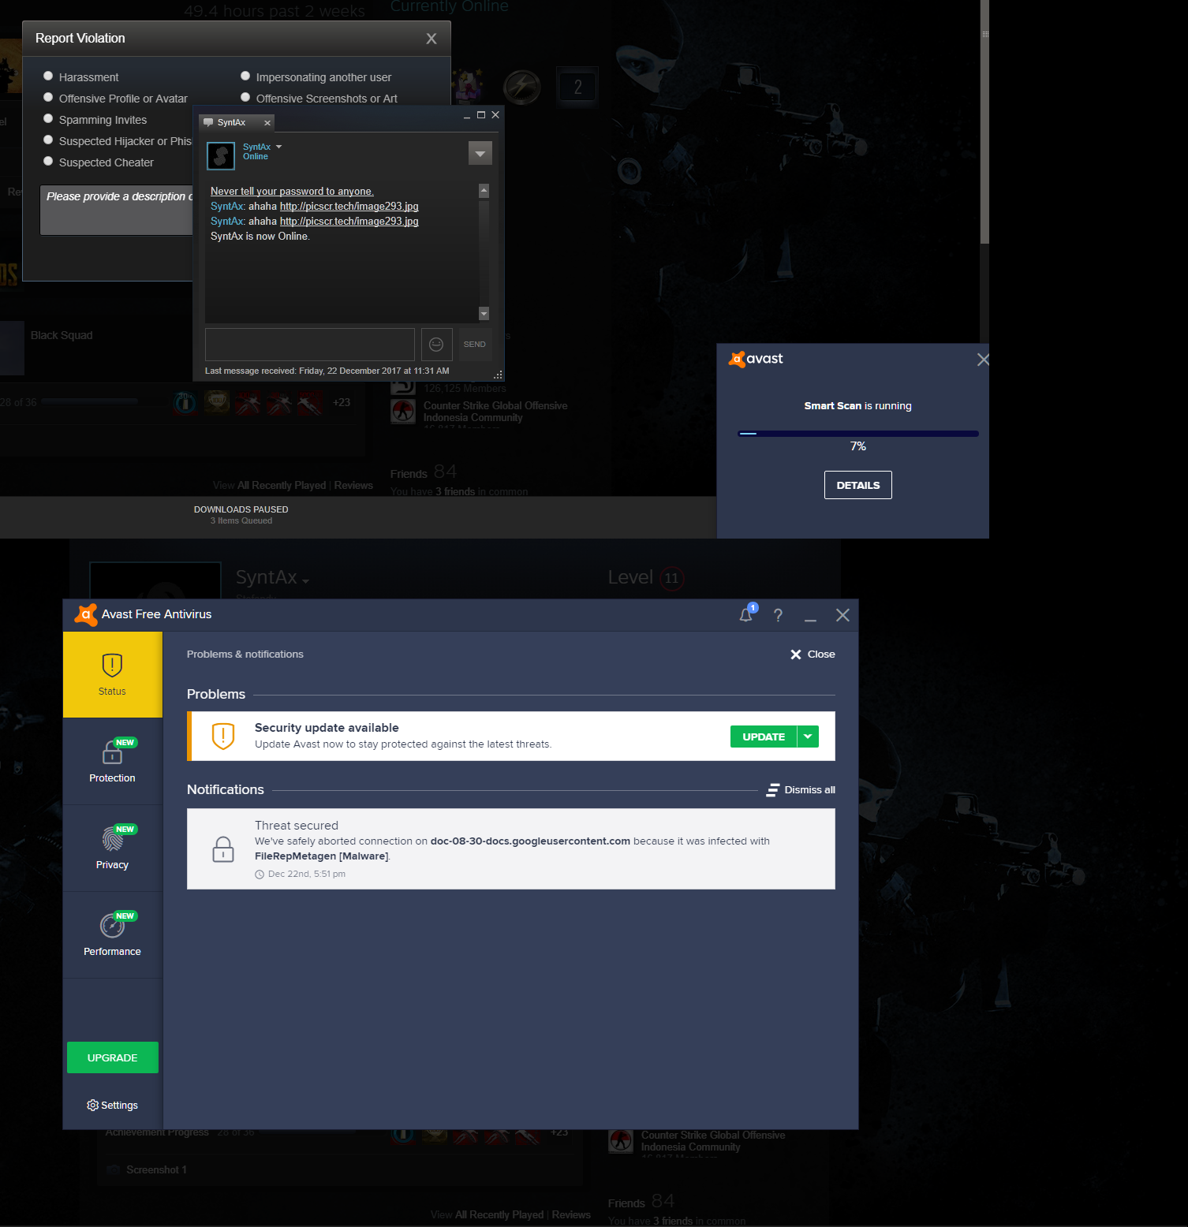Dismiss all Avast notifications
The width and height of the screenshot is (1188, 1227).
pos(801,790)
